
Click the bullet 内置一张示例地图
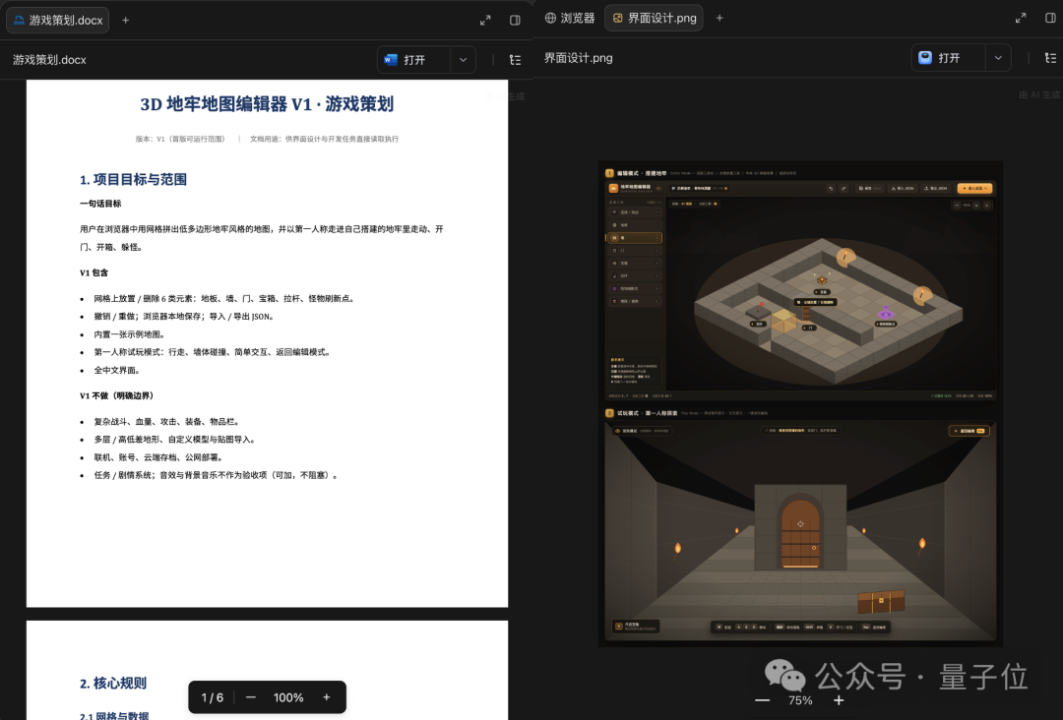(130, 333)
